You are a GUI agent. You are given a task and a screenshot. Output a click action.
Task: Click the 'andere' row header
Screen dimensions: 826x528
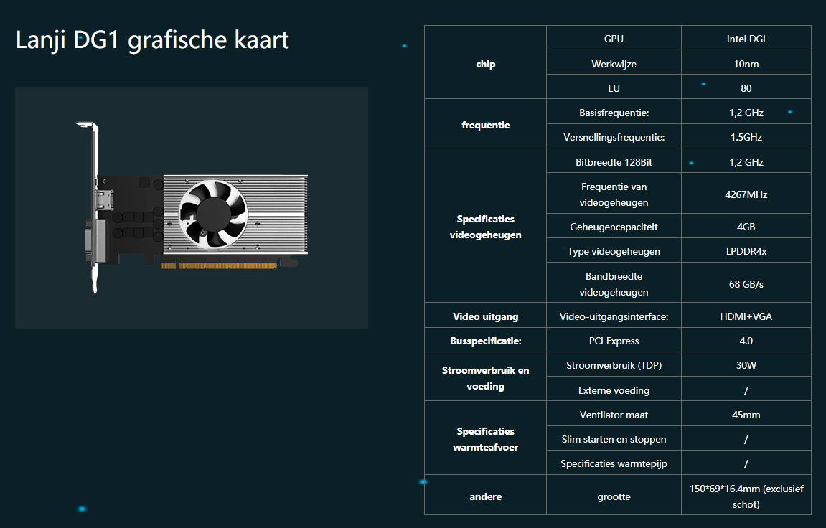tap(485, 496)
